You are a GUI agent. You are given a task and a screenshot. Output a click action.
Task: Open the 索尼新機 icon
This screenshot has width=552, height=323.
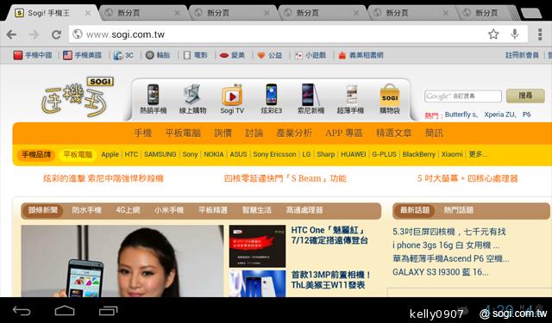[x=310, y=99]
